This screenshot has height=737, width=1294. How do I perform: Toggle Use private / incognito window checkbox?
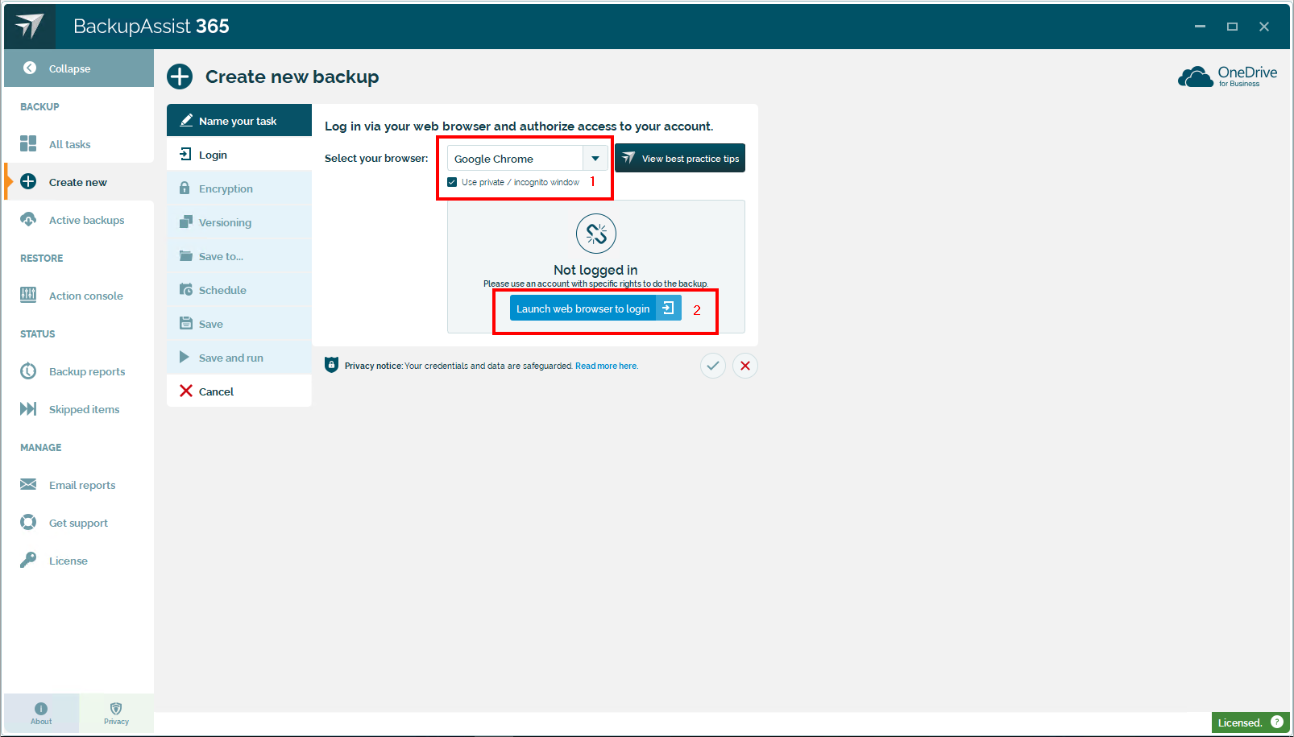pos(452,182)
